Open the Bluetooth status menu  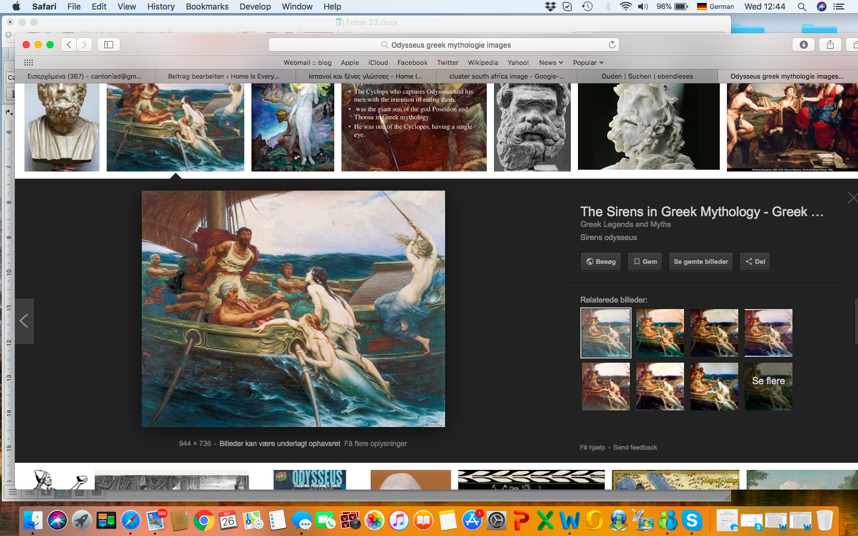coord(608,7)
